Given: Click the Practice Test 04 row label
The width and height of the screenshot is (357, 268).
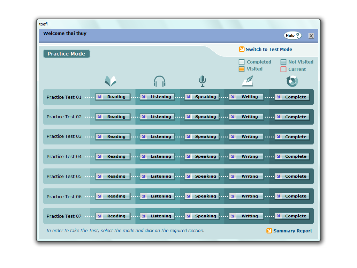Looking at the screenshot, I should 64,157.
